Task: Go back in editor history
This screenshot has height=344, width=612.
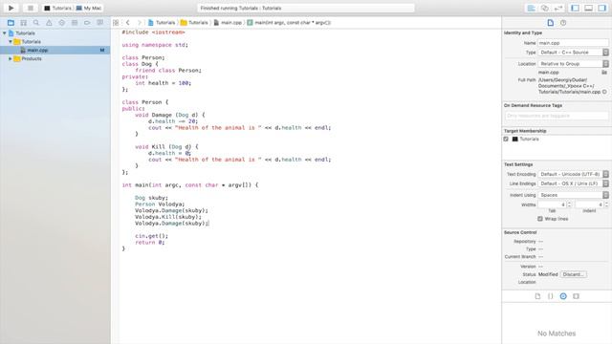Action: point(127,23)
